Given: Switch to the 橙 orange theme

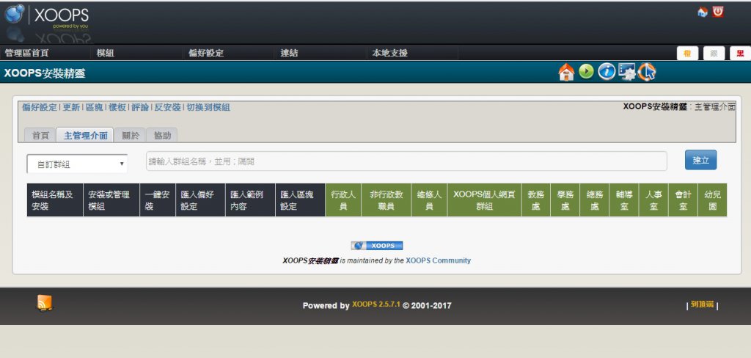Looking at the screenshot, I should click(x=687, y=54).
